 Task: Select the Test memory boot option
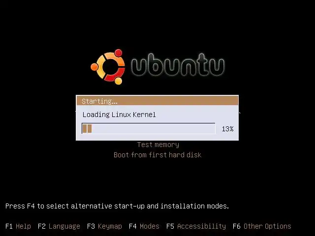pyautogui.click(x=158, y=145)
